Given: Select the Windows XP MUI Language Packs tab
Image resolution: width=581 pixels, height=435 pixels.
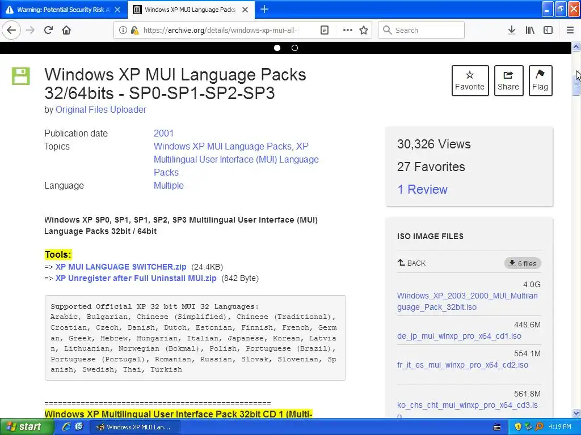Looking at the screenshot, I should point(191,10).
